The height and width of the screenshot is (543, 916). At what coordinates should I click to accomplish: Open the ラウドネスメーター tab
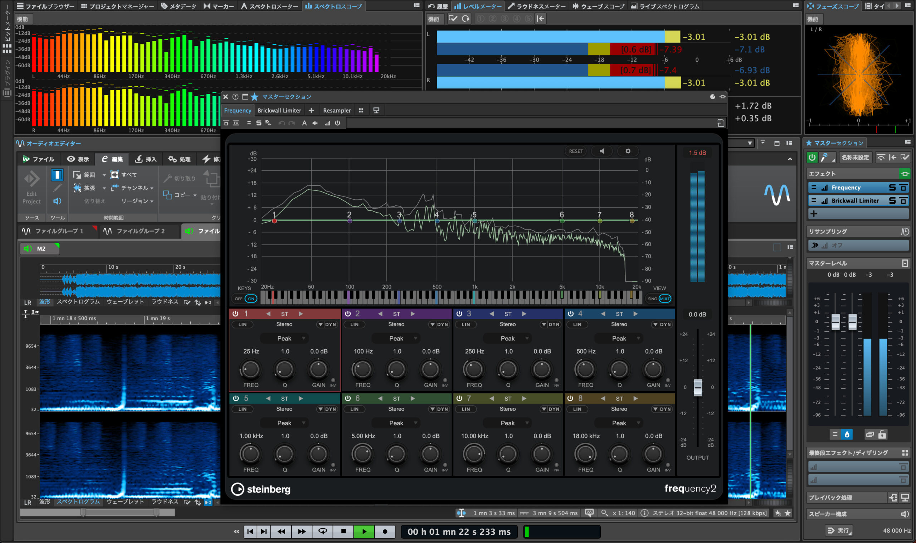click(537, 6)
